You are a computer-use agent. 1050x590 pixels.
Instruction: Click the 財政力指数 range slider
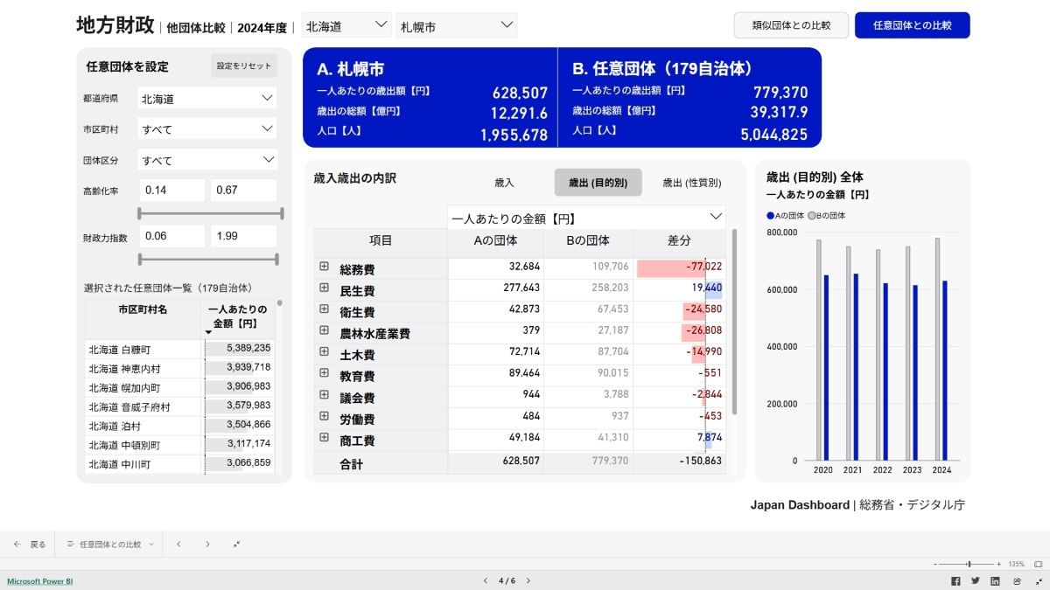pyautogui.click(x=208, y=259)
